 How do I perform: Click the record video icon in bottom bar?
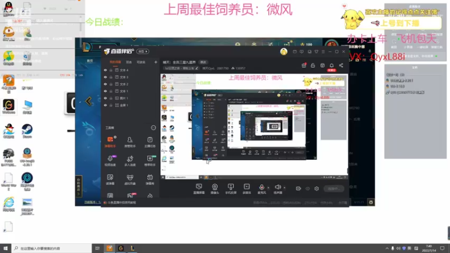299,188
